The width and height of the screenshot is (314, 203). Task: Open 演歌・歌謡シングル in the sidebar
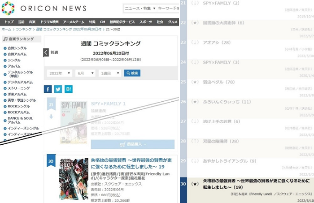click(22, 100)
